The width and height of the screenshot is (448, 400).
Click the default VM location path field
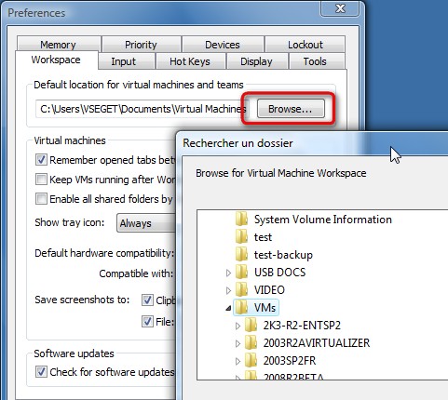142,109
